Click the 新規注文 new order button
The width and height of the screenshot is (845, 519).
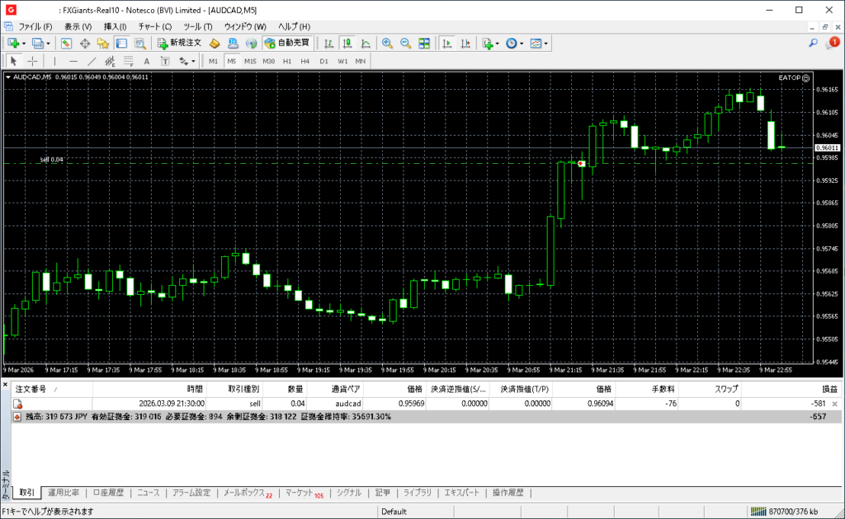tap(179, 43)
